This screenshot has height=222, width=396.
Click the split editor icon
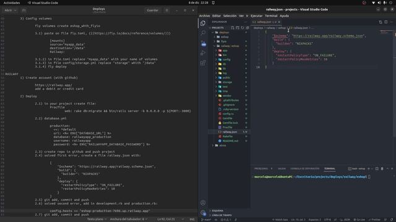386,22
